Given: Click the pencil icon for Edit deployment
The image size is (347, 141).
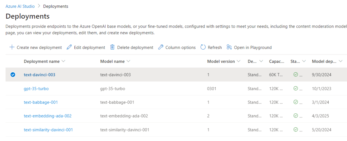Looking at the screenshot, I should pyautogui.click(x=69, y=48).
